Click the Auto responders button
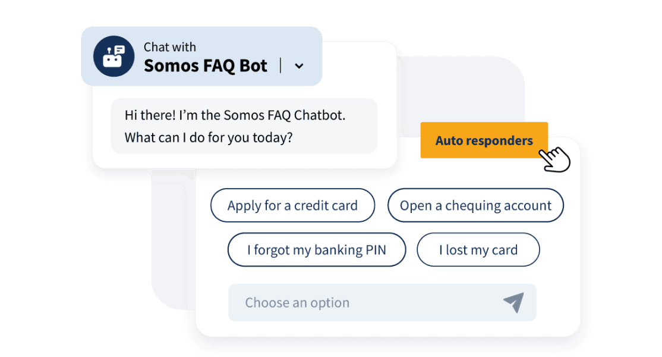Viewport: 662px width, 357px height. (x=484, y=141)
